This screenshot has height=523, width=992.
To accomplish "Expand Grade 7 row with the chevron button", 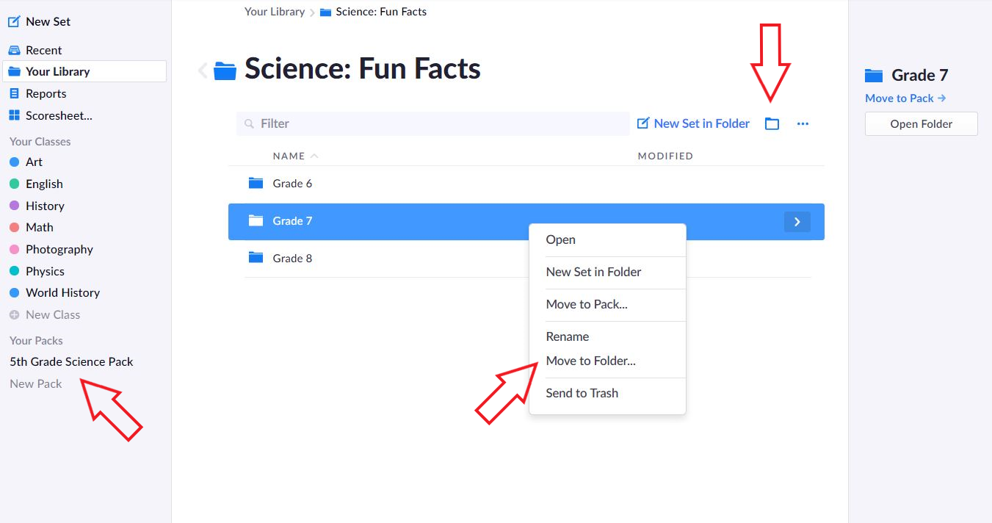I will [797, 221].
